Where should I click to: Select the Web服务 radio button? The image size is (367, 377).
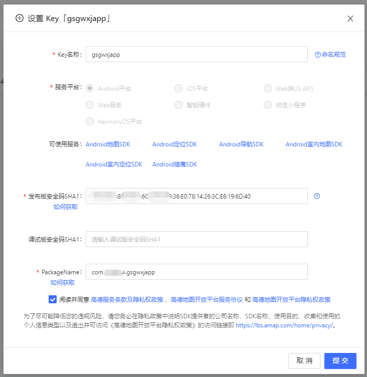coord(90,105)
